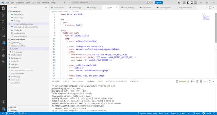Open panel more actions ellipsis

(205, 81)
